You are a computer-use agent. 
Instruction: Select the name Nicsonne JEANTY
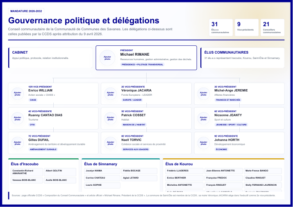[x=228, y=115]
